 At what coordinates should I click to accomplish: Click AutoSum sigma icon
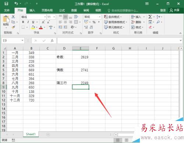[150, 17]
